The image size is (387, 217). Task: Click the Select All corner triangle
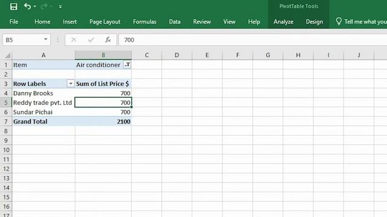pyautogui.click(x=7, y=55)
